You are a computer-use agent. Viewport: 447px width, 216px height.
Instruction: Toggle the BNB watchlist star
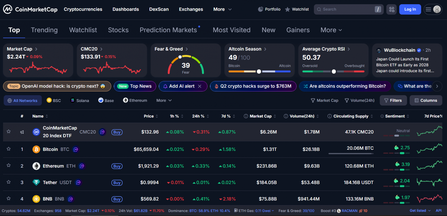[x=9, y=198]
